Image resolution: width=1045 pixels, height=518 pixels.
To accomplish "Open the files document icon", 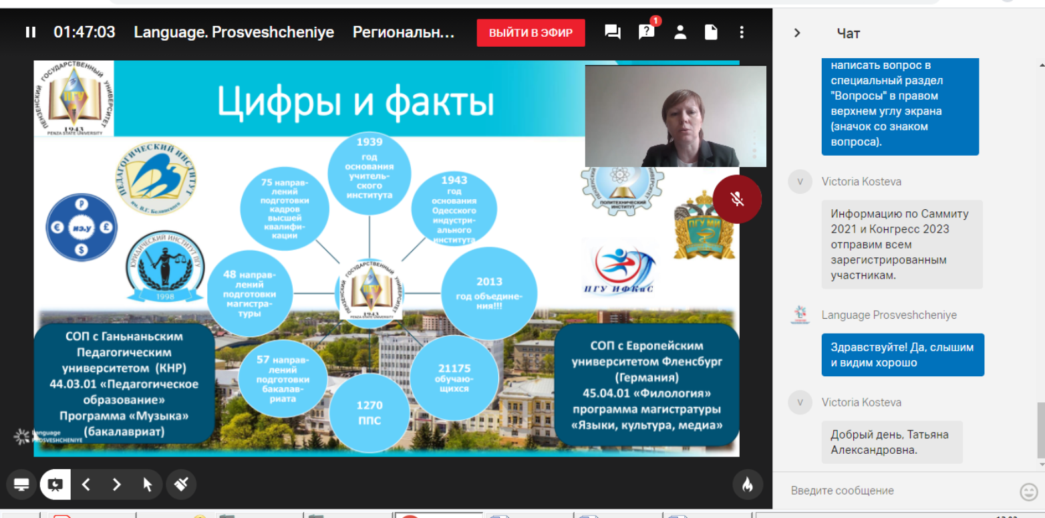I will [711, 32].
